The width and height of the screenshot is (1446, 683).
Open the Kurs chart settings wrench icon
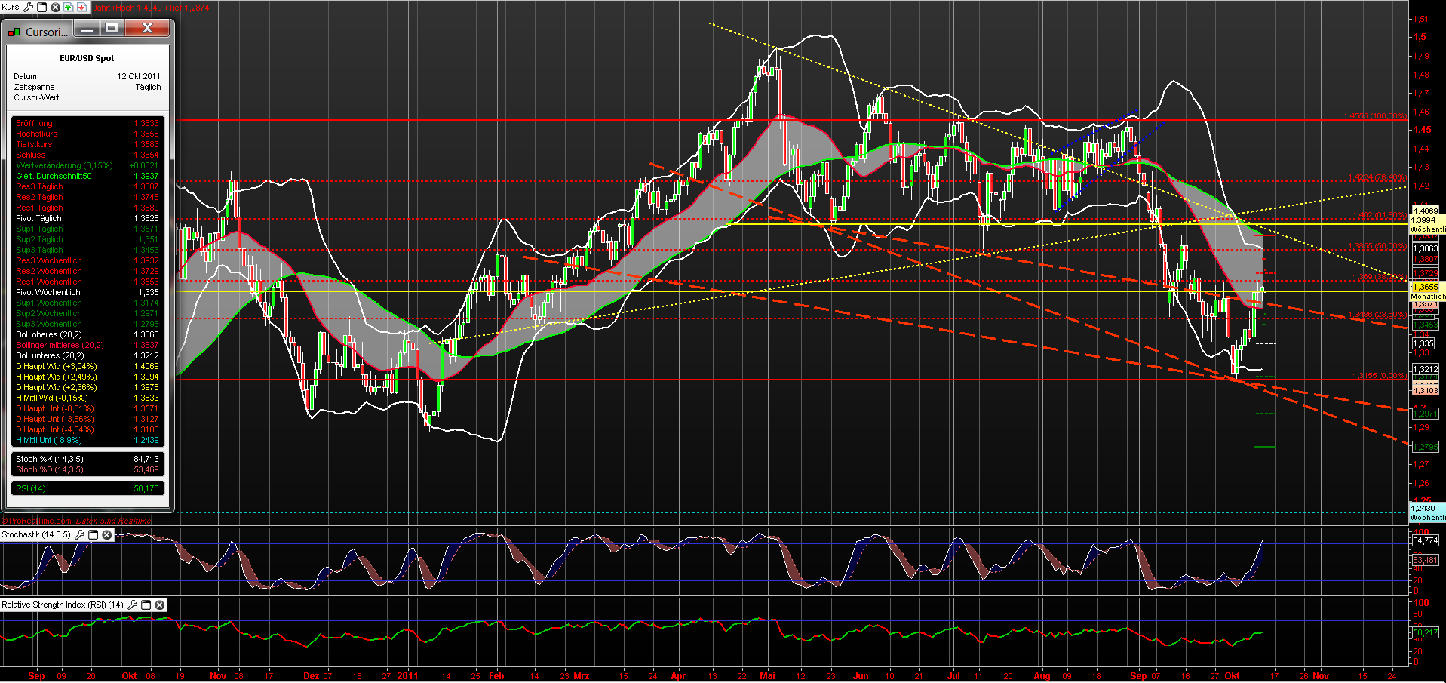coord(28,7)
